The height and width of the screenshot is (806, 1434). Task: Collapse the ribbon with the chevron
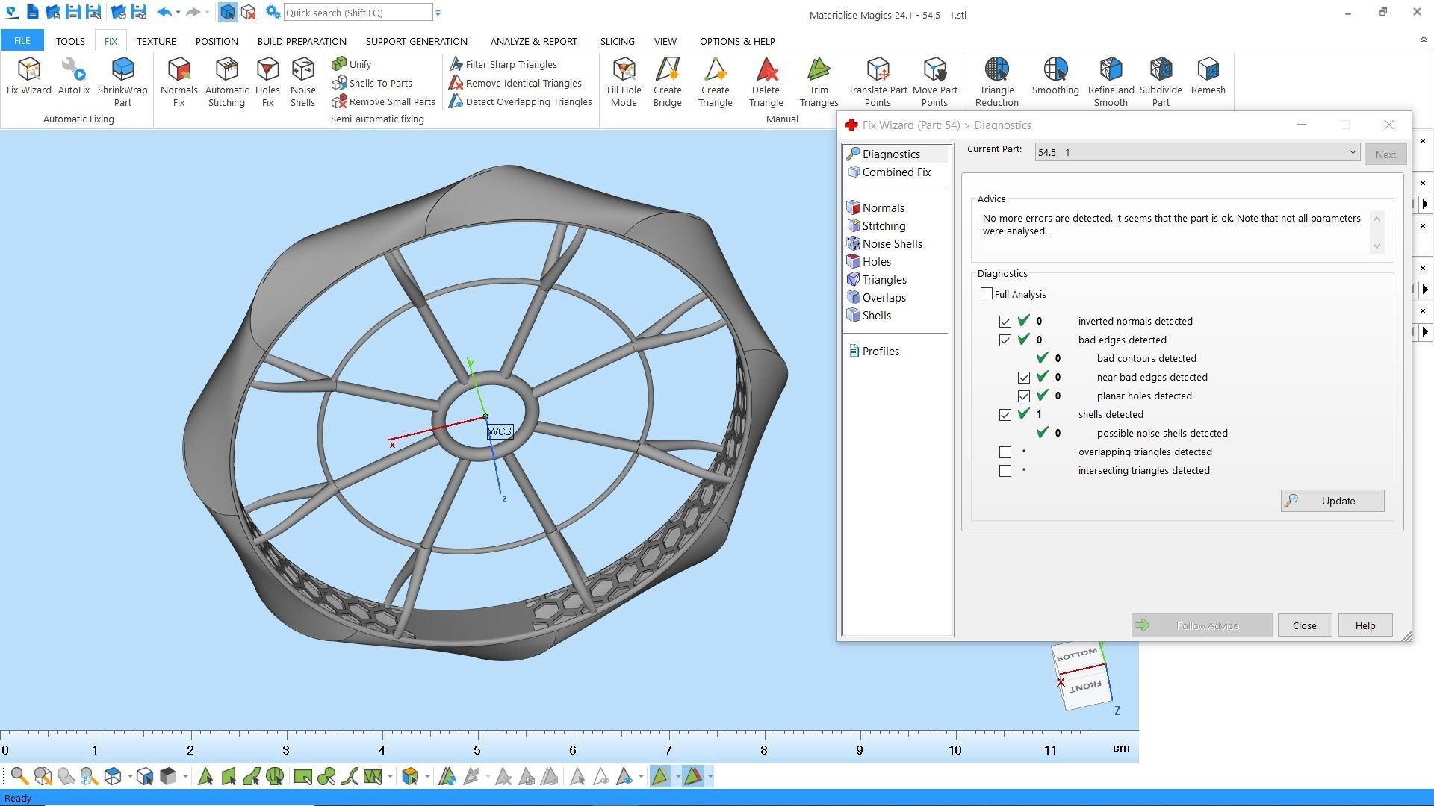tap(1423, 40)
